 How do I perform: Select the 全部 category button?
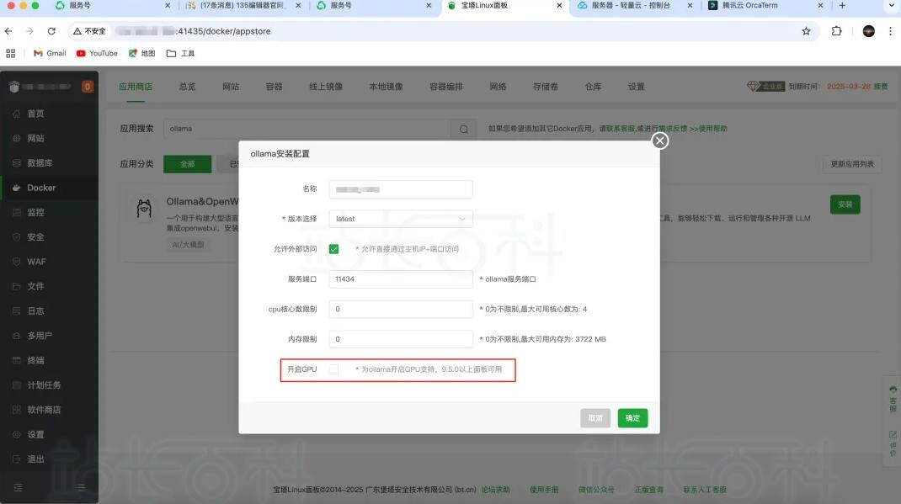187,164
